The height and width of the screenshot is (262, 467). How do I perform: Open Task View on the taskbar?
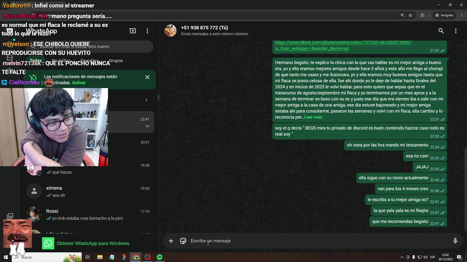click(88, 257)
